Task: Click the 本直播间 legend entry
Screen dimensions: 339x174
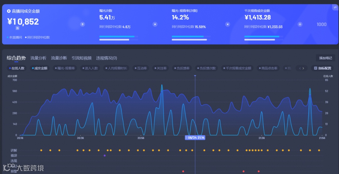Action: (14, 37)
